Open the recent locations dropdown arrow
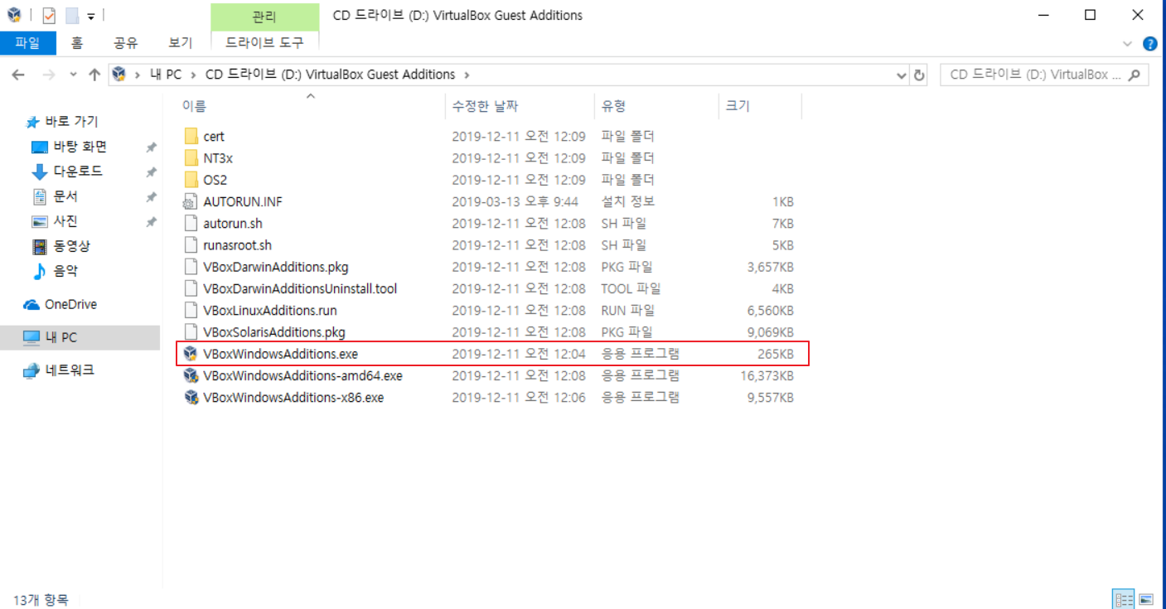Image resolution: width=1166 pixels, height=609 pixels. (73, 75)
